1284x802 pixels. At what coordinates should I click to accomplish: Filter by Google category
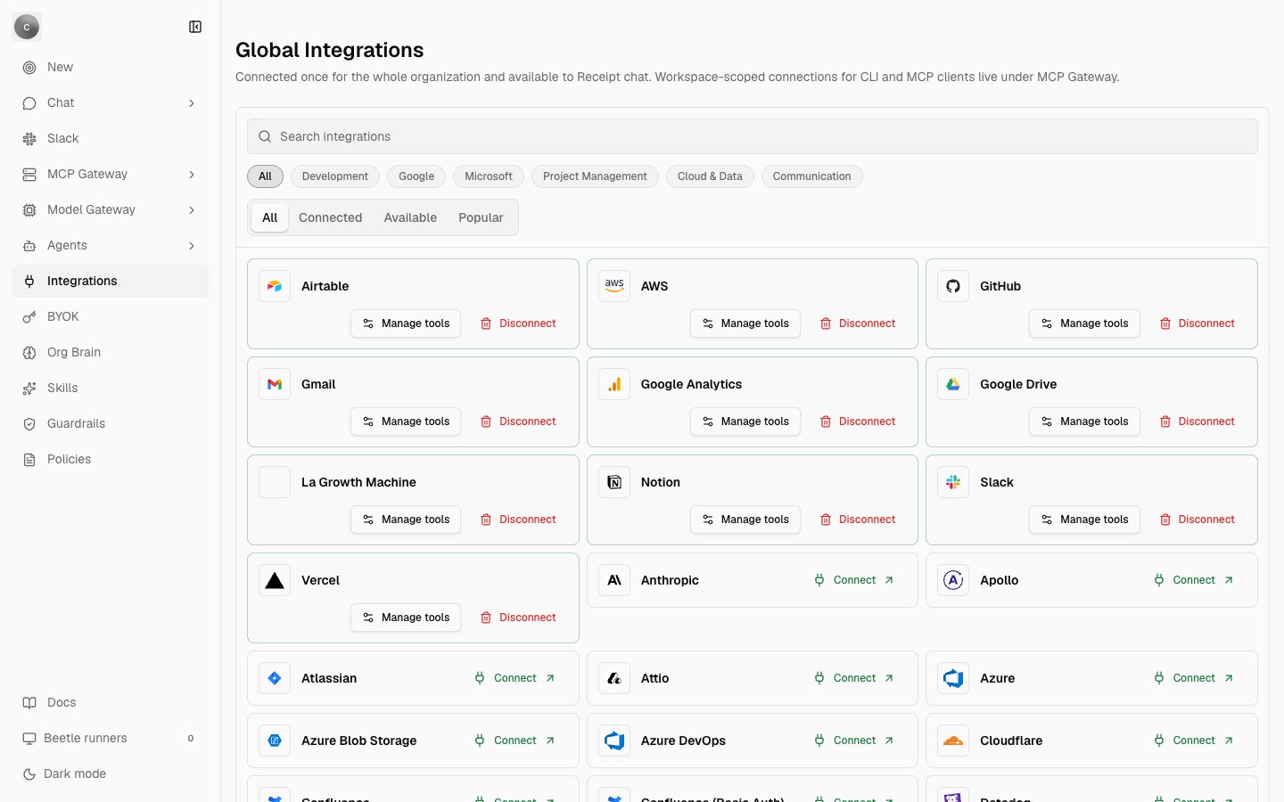(416, 176)
